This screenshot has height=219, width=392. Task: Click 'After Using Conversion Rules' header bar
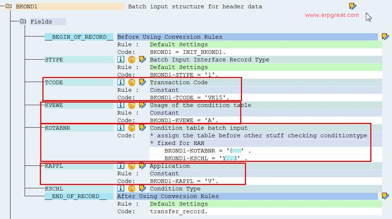coord(247,196)
